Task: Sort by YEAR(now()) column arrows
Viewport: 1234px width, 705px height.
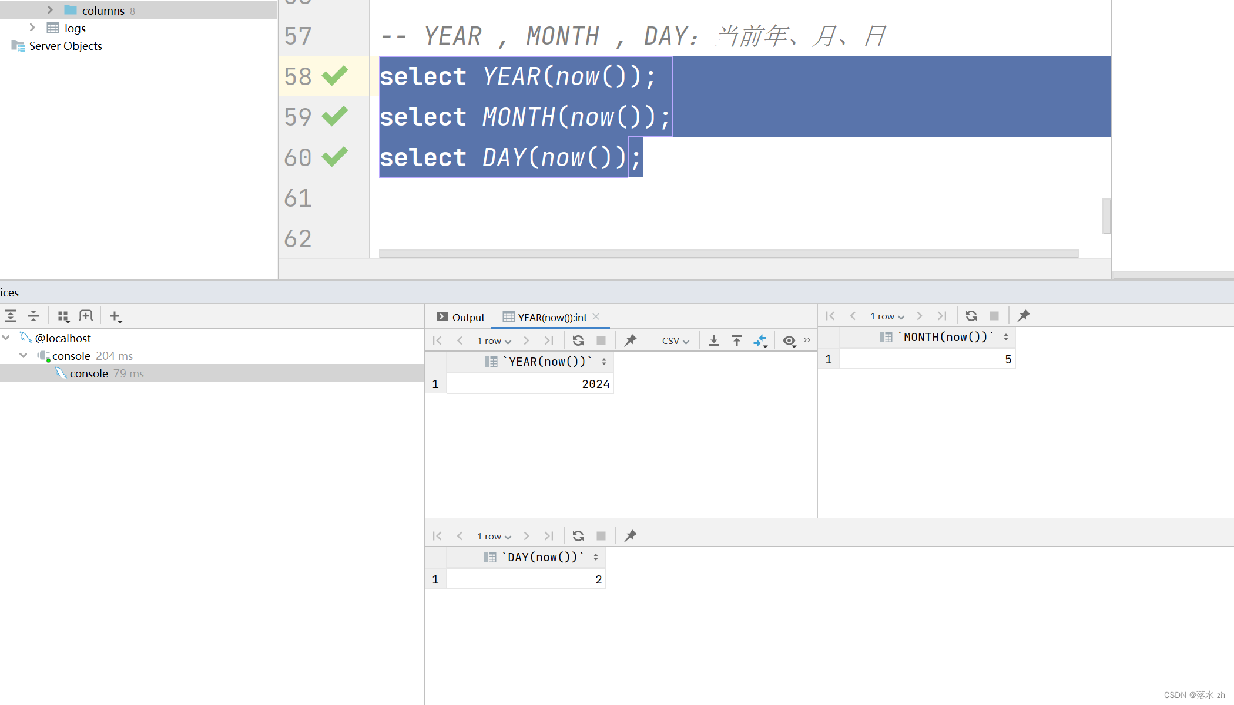Action: [x=604, y=362]
